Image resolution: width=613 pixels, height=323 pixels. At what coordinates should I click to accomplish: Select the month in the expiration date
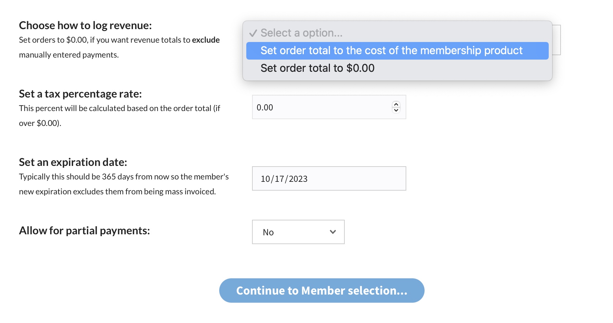(265, 179)
